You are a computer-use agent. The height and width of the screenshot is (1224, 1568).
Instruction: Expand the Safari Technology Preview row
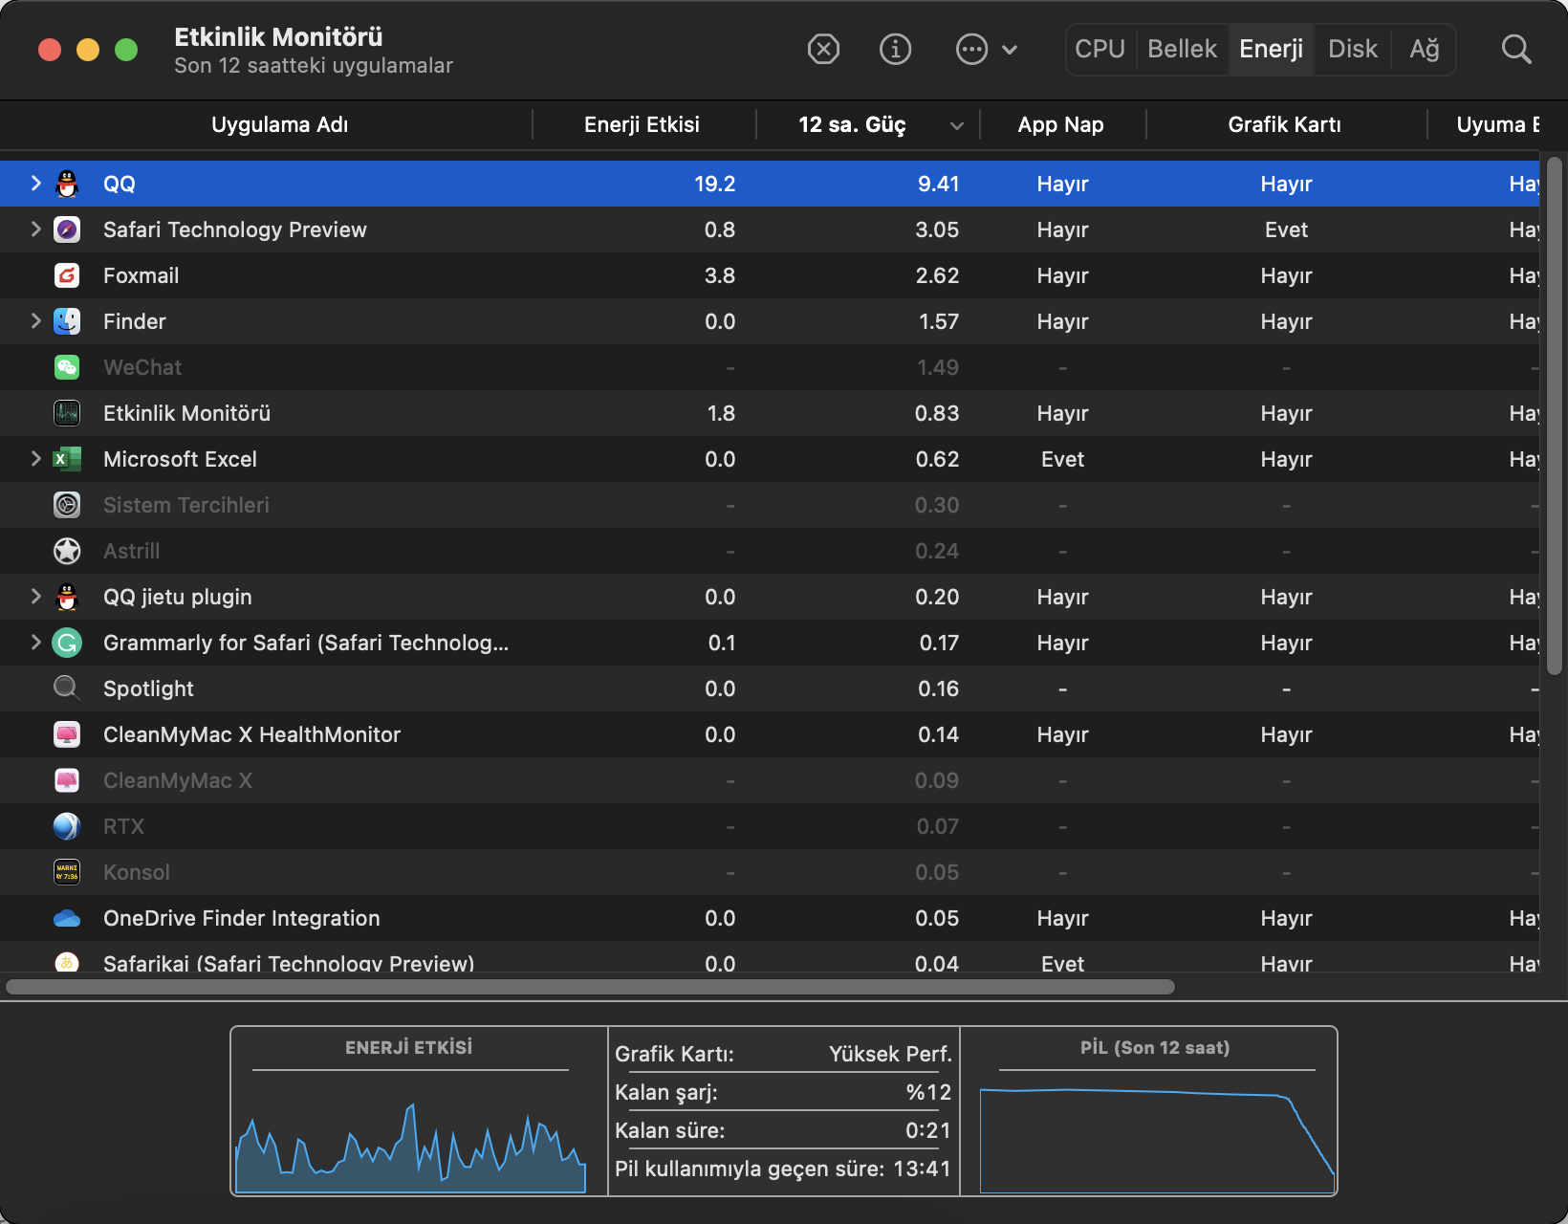(35, 229)
